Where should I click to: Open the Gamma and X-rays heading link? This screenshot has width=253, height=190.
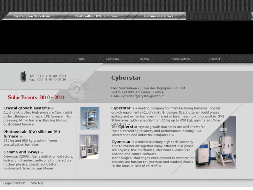point(22,152)
